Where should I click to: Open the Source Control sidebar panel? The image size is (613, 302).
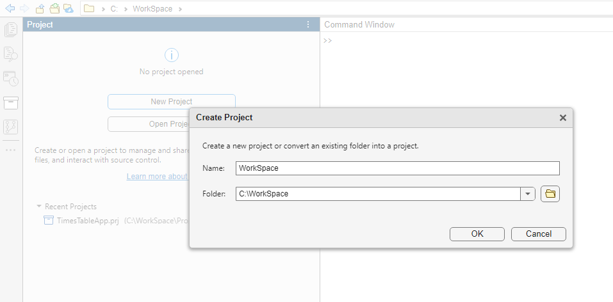11,126
